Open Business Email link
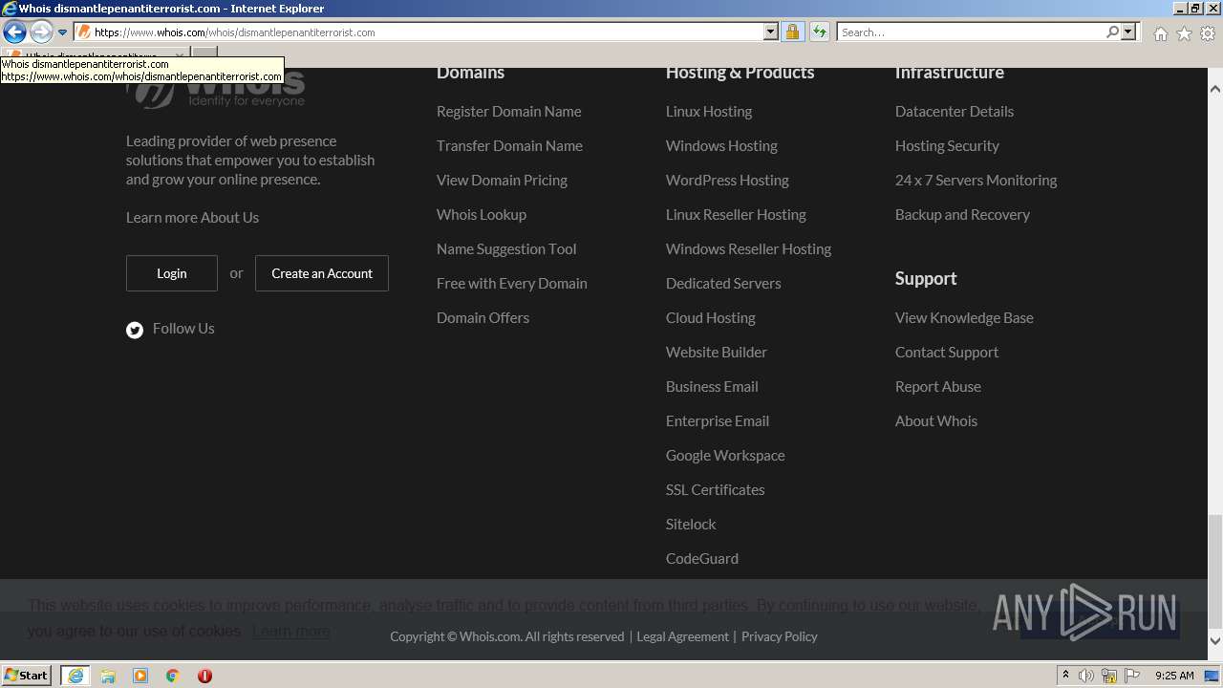 coord(712,387)
